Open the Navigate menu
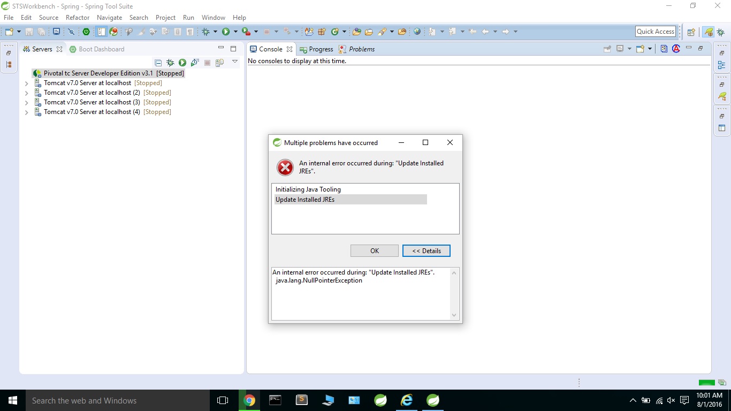The width and height of the screenshot is (731, 411). (109, 18)
